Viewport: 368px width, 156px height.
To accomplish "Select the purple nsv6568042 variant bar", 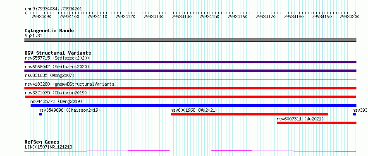I will 190,71.
